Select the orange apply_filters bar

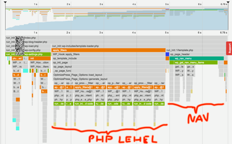click(108, 50)
